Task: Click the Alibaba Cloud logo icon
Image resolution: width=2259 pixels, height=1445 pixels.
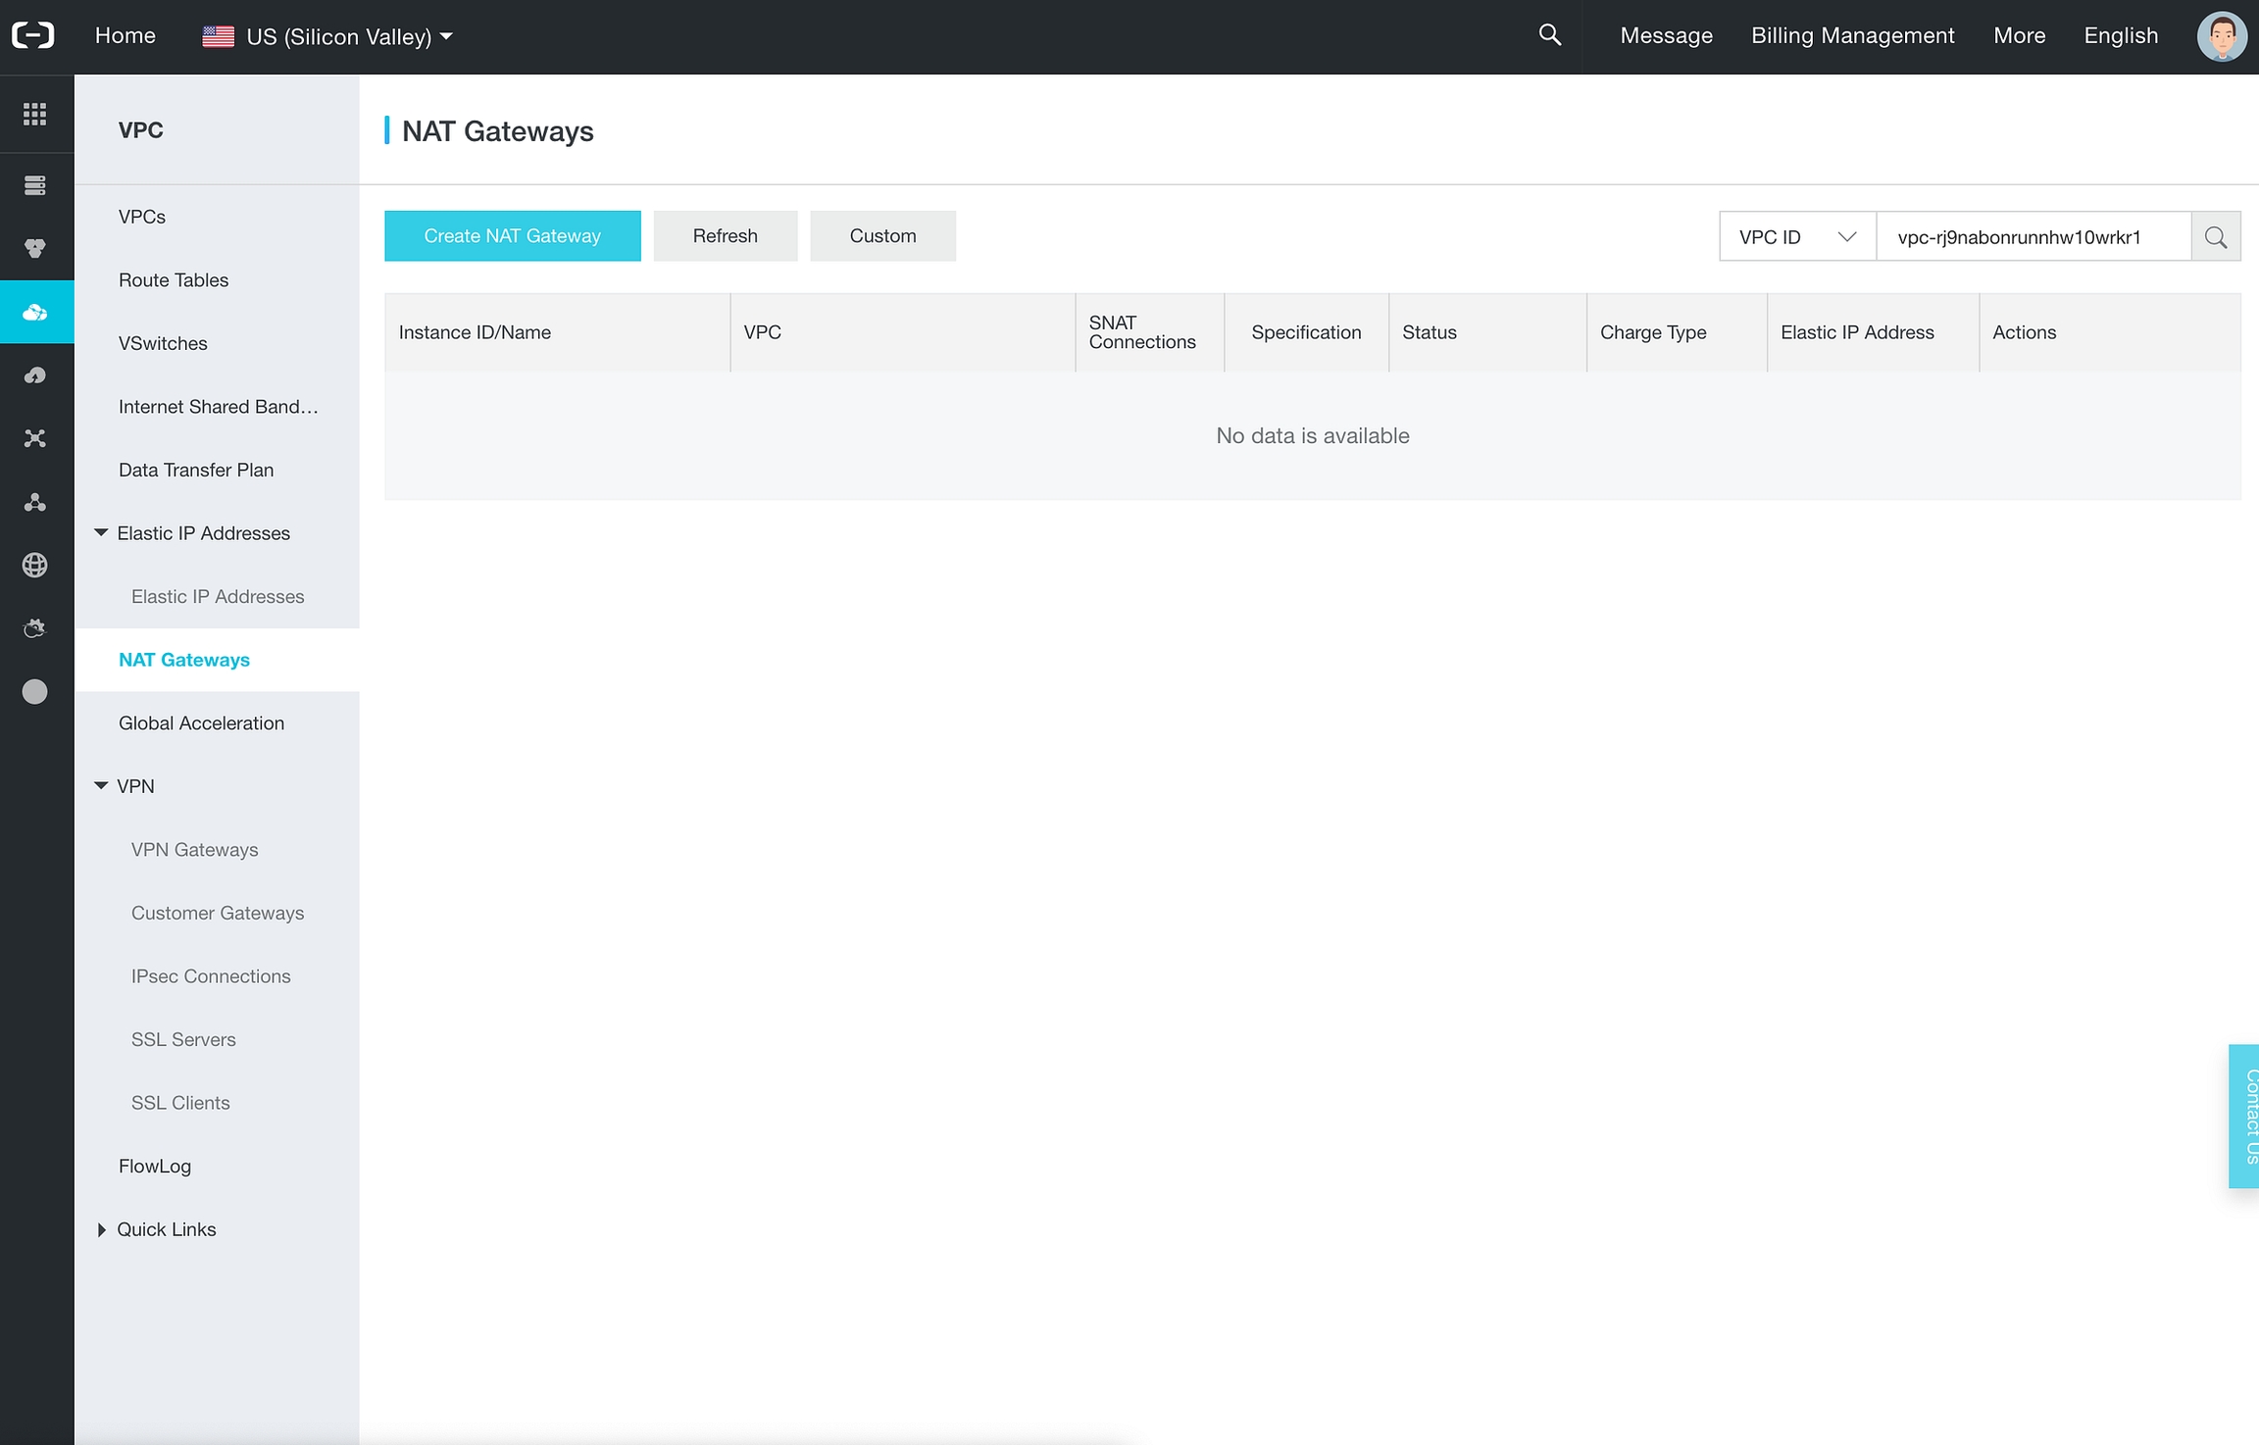Action: [x=33, y=36]
